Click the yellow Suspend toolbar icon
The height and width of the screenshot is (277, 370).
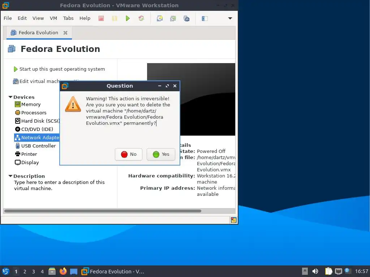[115, 18]
